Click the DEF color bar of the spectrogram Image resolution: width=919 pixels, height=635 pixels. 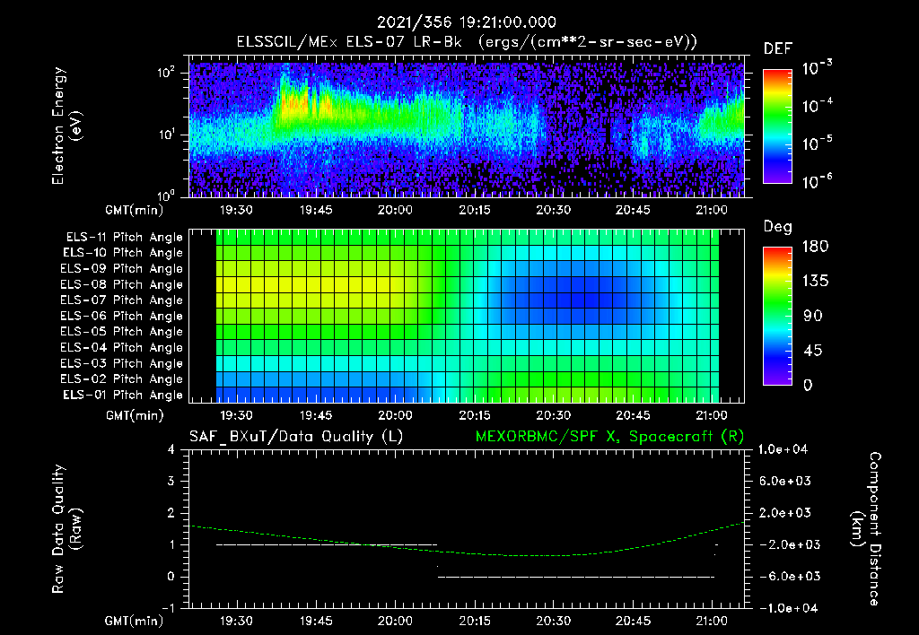click(x=777, y=126)
